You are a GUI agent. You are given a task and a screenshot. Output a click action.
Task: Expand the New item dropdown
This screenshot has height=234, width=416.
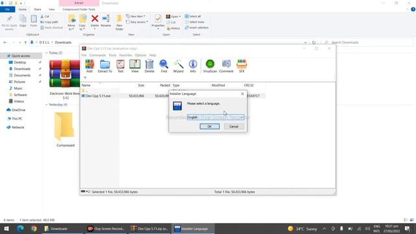coord(136,16)
